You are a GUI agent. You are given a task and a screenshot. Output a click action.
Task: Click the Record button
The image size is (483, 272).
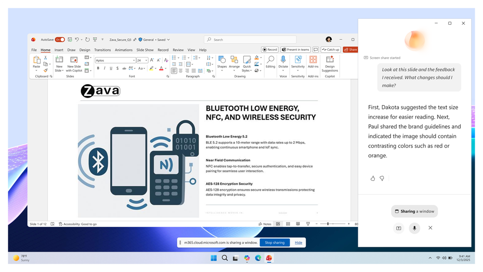click(x=270, y=50)
